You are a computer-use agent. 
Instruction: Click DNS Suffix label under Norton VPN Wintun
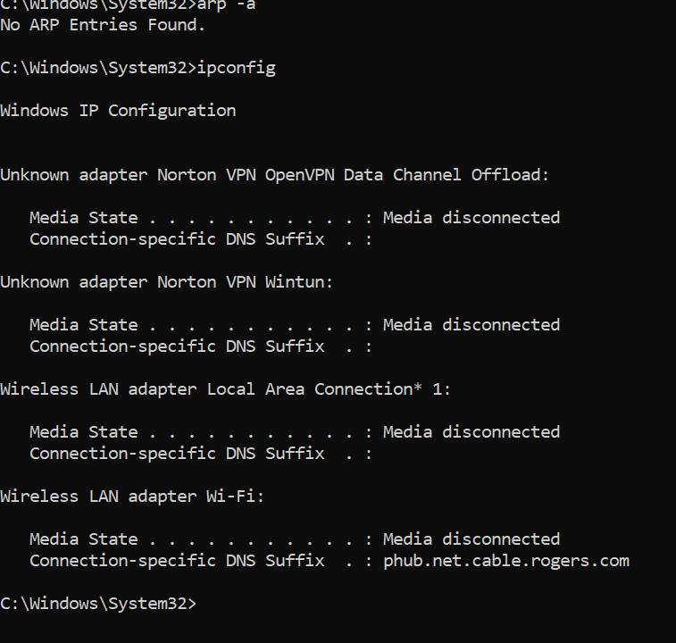(177, 347)
